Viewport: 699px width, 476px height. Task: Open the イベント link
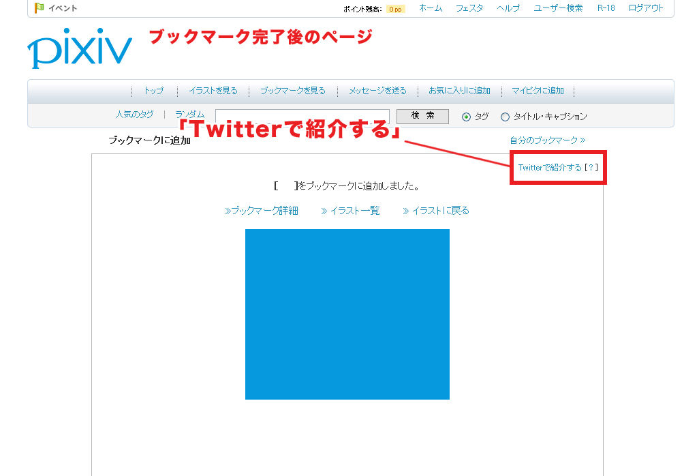point(63,8)
